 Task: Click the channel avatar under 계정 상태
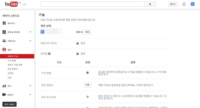(42, 32)
